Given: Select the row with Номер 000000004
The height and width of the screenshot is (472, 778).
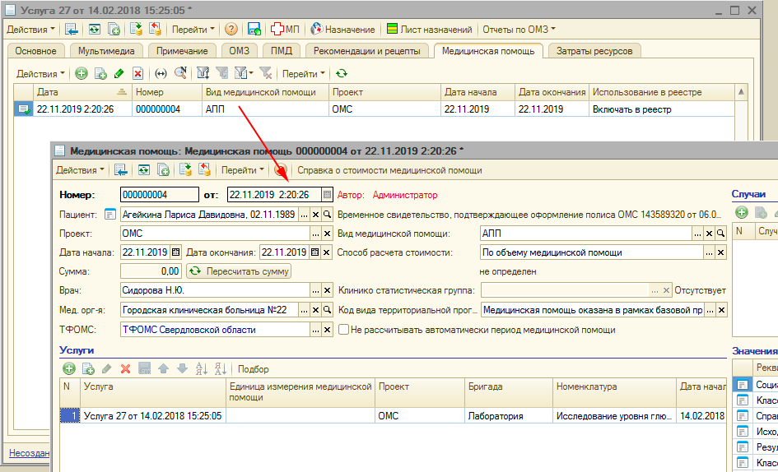Looking at the screenshot, I should point(158,109).
